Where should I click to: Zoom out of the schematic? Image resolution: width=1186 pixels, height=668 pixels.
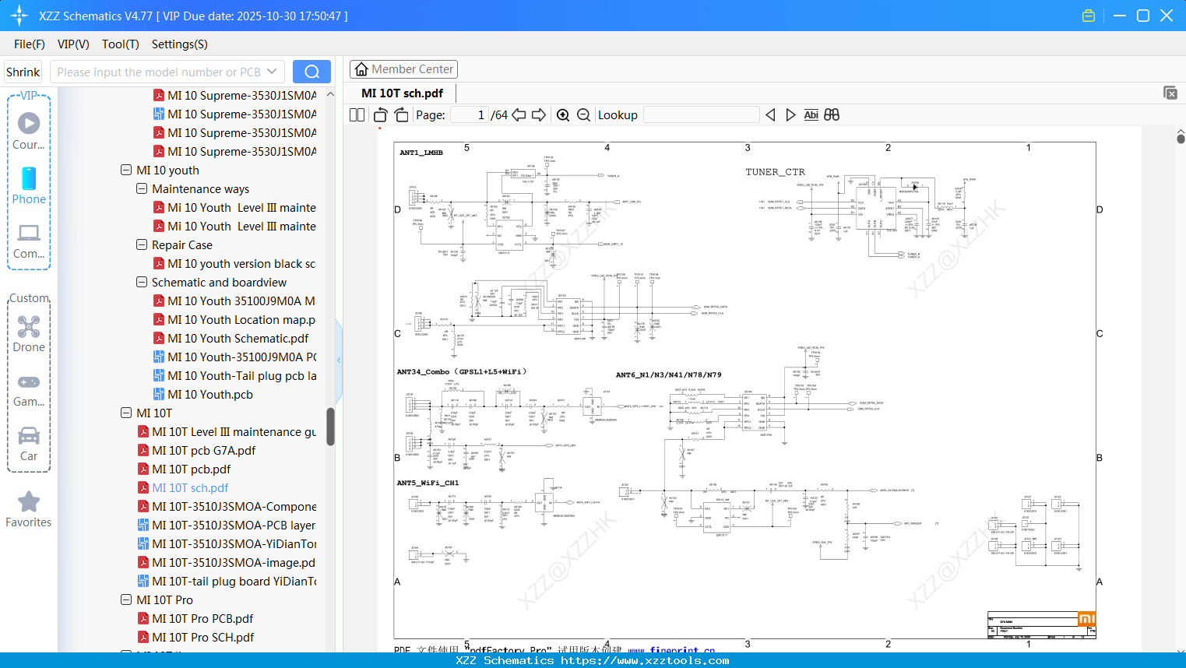click(x=583, y=115)
